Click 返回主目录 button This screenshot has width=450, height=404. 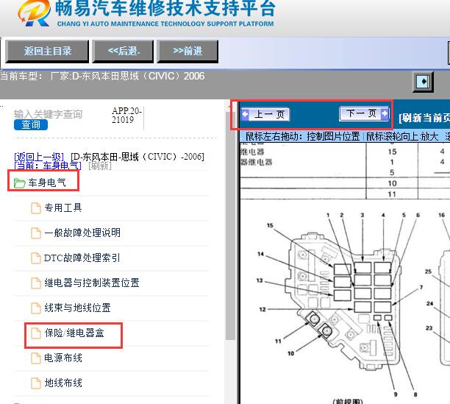pyautogui.click(x=47, y=52)
